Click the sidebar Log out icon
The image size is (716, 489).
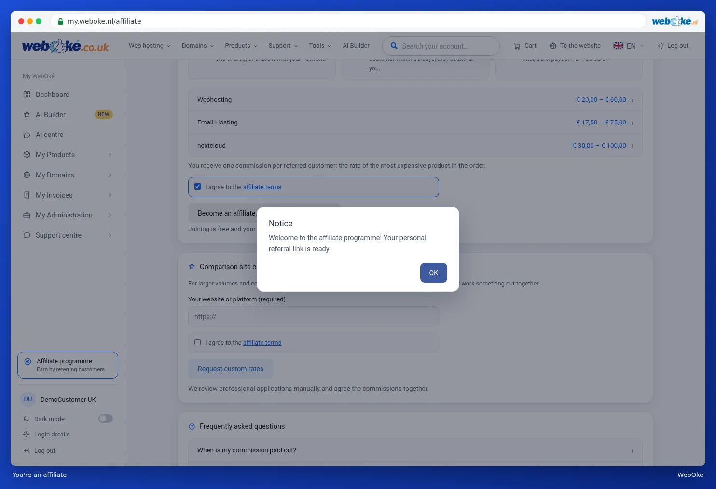pyautogui.click(x=26, y=451)
